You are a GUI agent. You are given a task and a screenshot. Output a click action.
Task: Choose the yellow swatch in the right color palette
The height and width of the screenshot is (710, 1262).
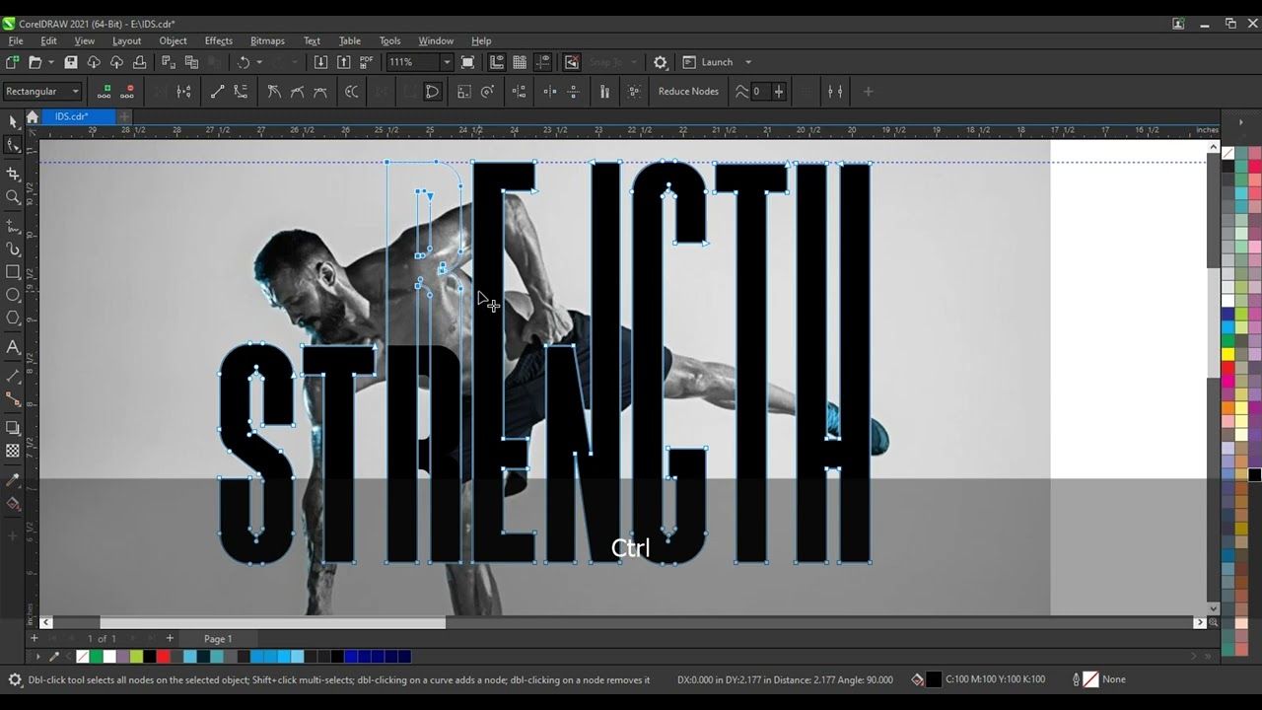coord(1227,354)
